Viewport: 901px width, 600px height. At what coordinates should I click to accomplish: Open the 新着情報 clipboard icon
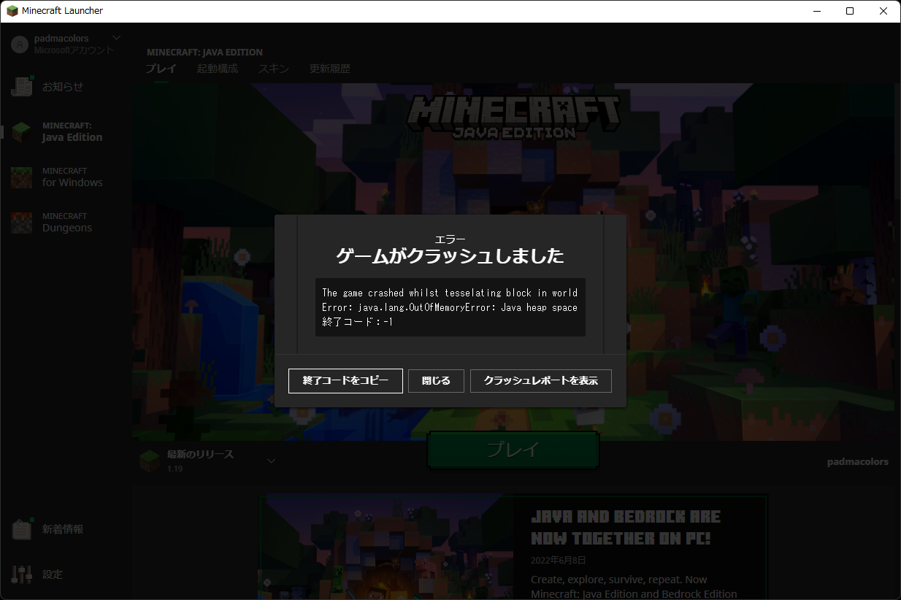coord(22,529)
